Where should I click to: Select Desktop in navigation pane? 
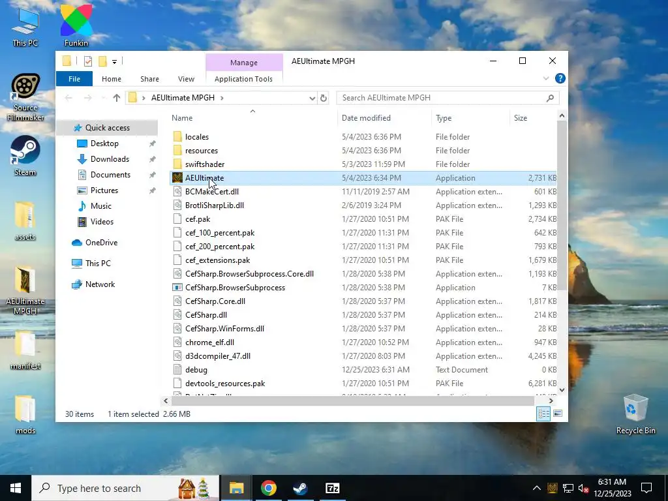pos(104,144)
